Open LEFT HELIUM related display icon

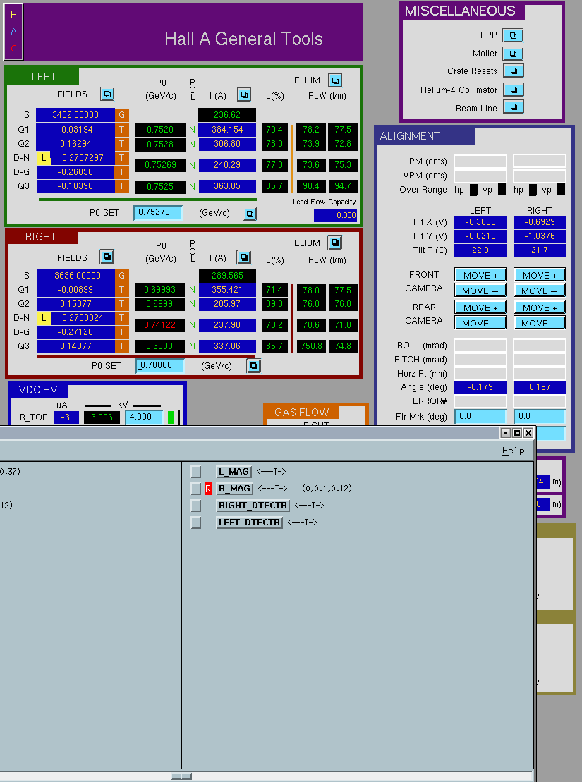tap(335, 80)
